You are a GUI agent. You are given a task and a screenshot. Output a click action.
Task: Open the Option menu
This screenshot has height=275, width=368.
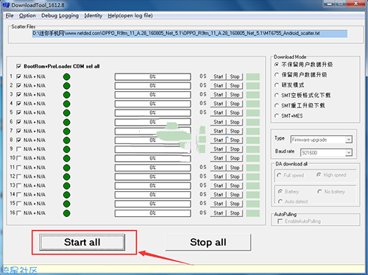coord(27,15)
